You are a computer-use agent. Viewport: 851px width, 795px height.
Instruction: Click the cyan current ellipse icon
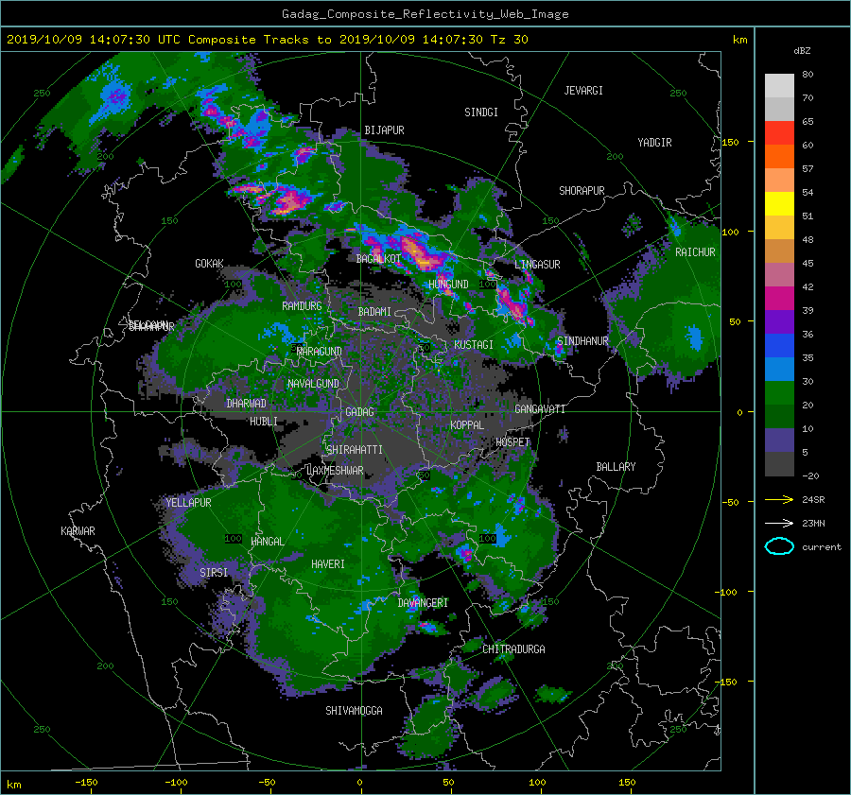[779, 546]
